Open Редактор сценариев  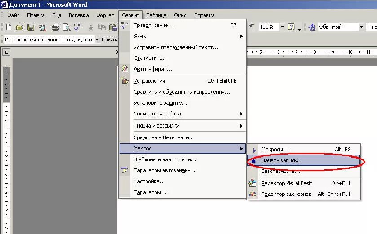click(x=304, y=194)
